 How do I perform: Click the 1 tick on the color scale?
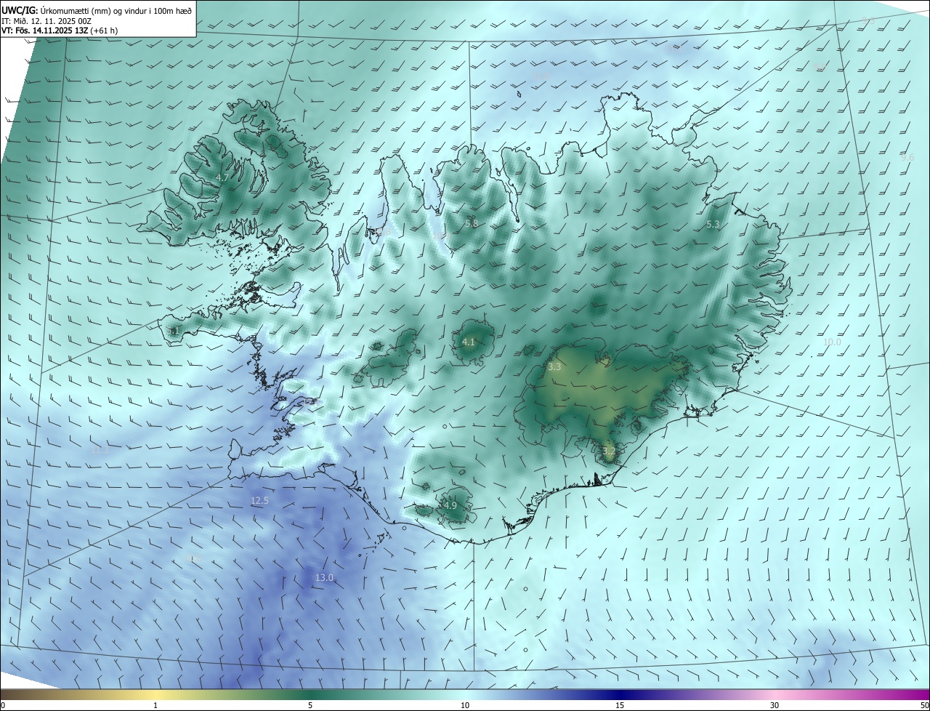(x=155, y=705)
